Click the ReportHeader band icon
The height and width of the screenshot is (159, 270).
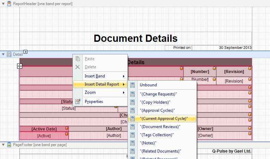(9, 4)
